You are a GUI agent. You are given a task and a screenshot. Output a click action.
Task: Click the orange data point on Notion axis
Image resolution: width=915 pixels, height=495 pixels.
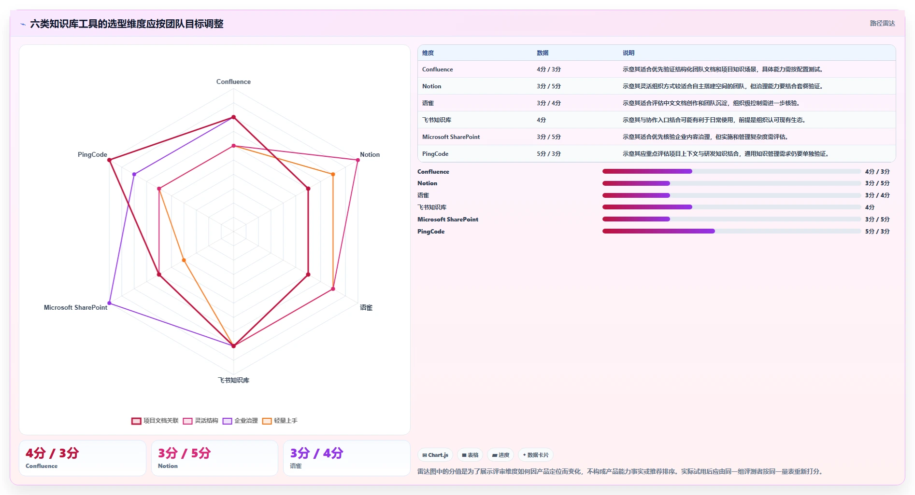333,174
